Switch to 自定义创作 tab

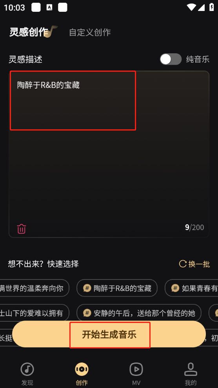pos(90,33)
